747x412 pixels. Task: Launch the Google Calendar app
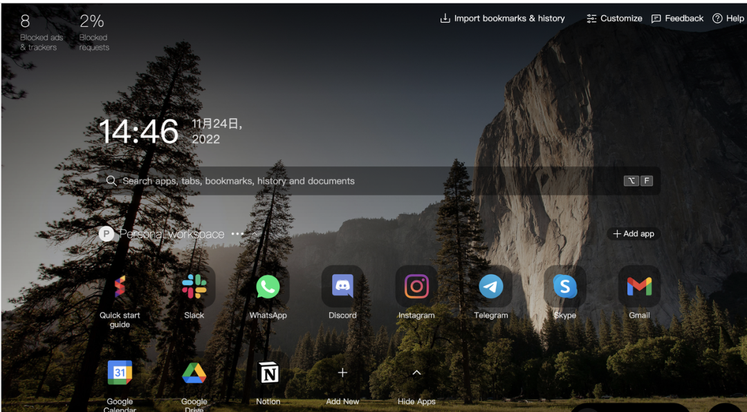(x=120, y=373)
